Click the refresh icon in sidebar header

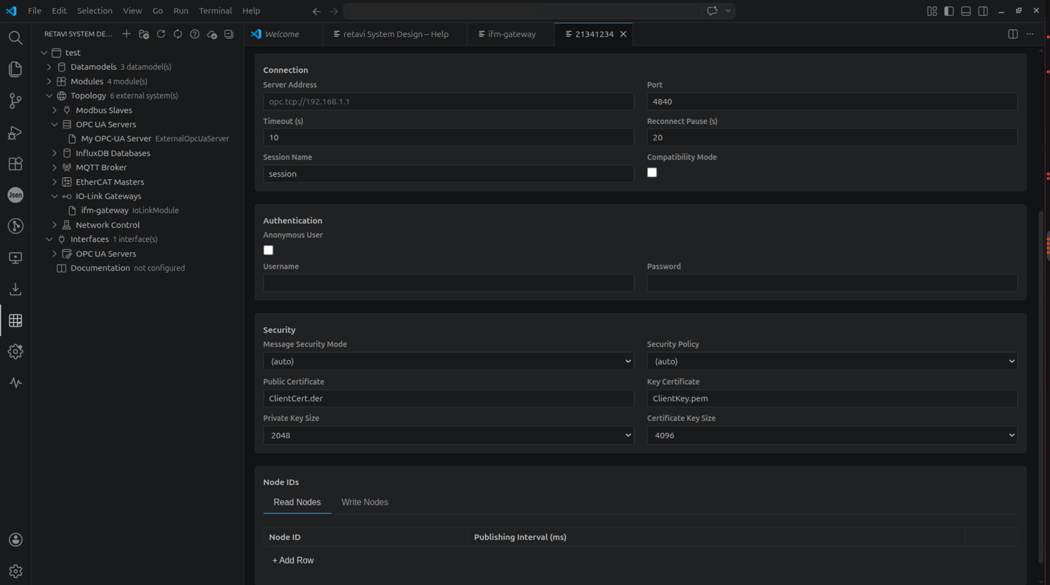coord(161,34)
